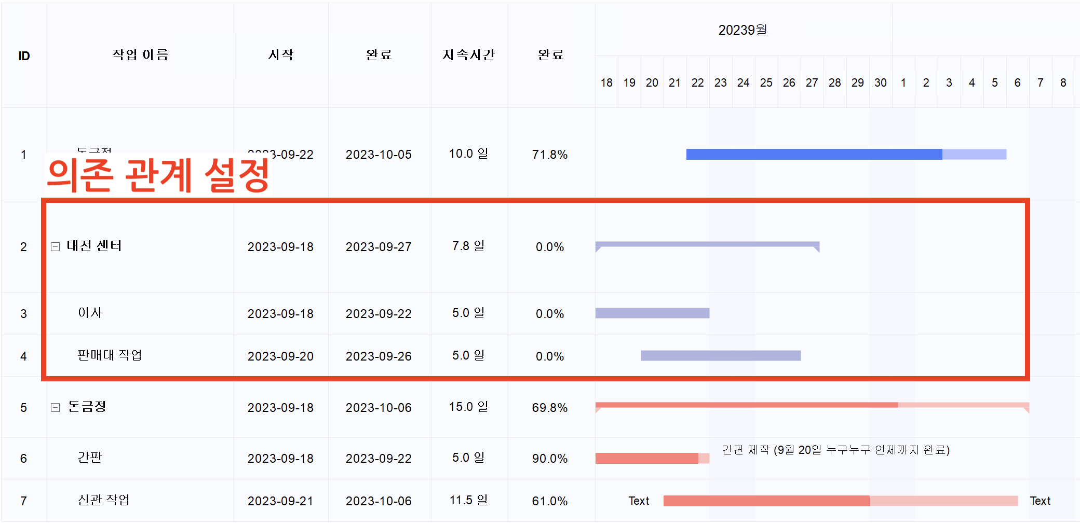
Task: Click the 시작 column header
Action: (280, 55)
